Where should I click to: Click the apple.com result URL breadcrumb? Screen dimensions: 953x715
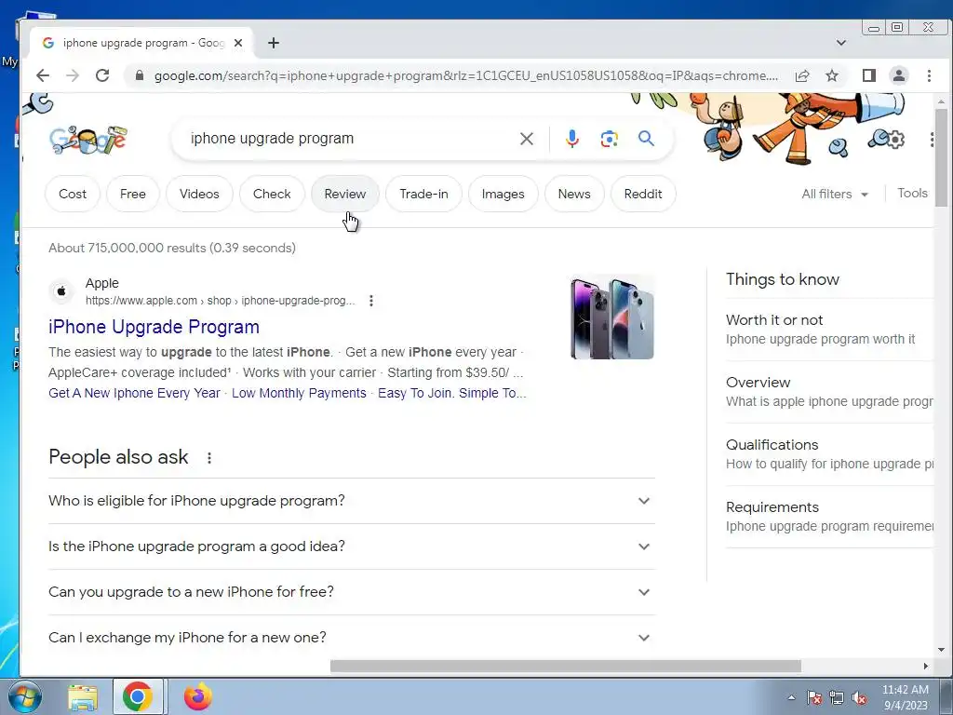220,301
